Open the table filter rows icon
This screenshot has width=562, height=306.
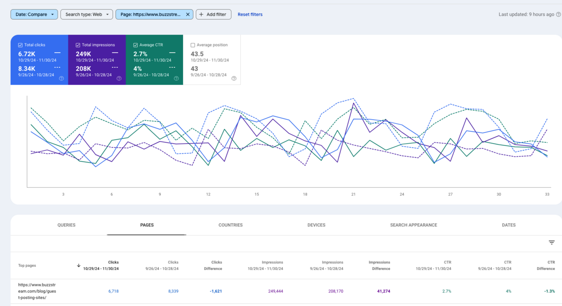552,242
